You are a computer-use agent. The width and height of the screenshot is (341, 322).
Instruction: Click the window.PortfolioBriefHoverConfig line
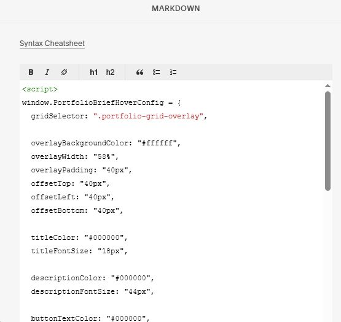(101, 102)
